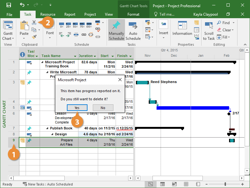Open the Resource ribbon tab
250x188 pixels.
(48, 14)
